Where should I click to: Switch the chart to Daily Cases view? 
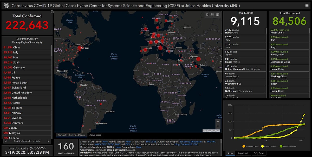[x=259, y=153]
